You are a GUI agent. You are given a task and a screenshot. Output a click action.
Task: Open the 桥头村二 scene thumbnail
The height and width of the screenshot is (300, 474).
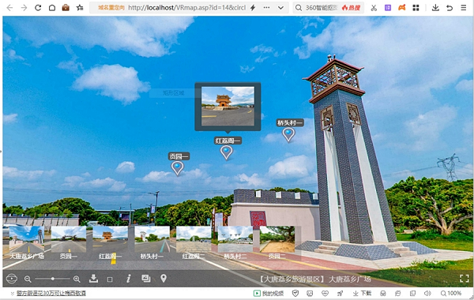(x=235, y=239)
